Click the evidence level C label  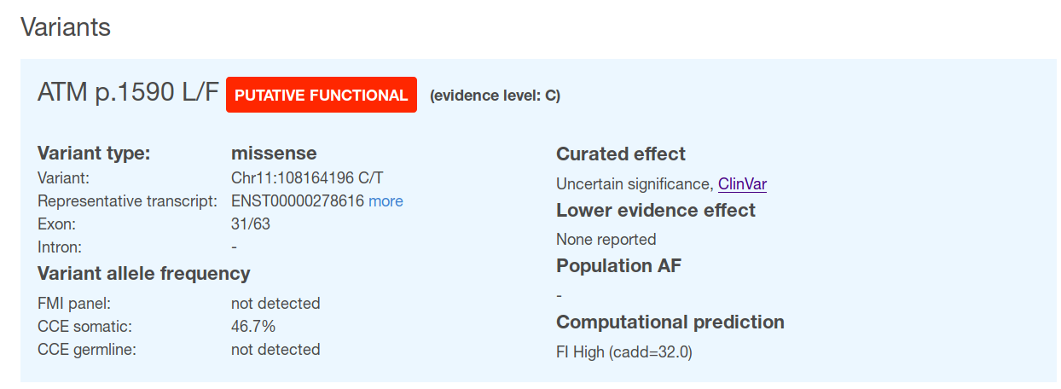pyautogui.click(x=495, y=96)
